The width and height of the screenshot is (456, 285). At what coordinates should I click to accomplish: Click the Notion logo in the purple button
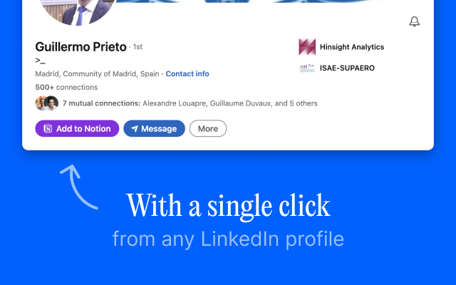pyautogui.click(x=48, y=129)
